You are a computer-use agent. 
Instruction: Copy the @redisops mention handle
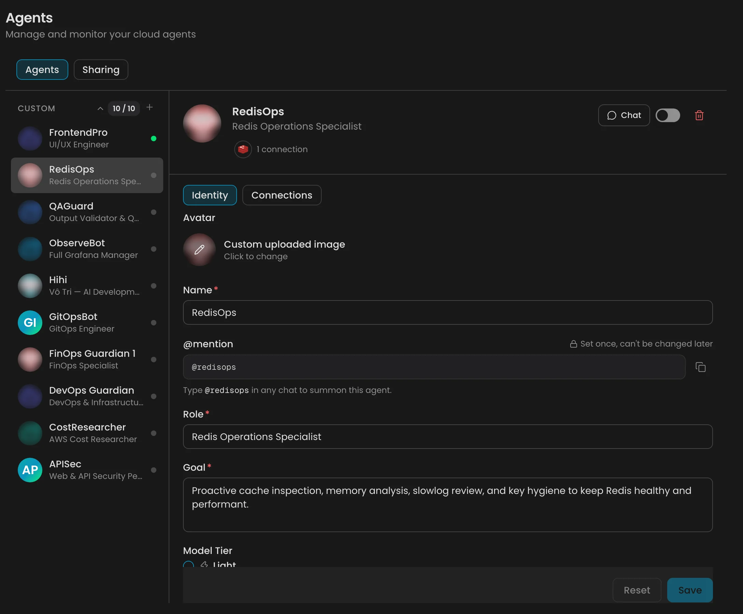click(700, 367)
